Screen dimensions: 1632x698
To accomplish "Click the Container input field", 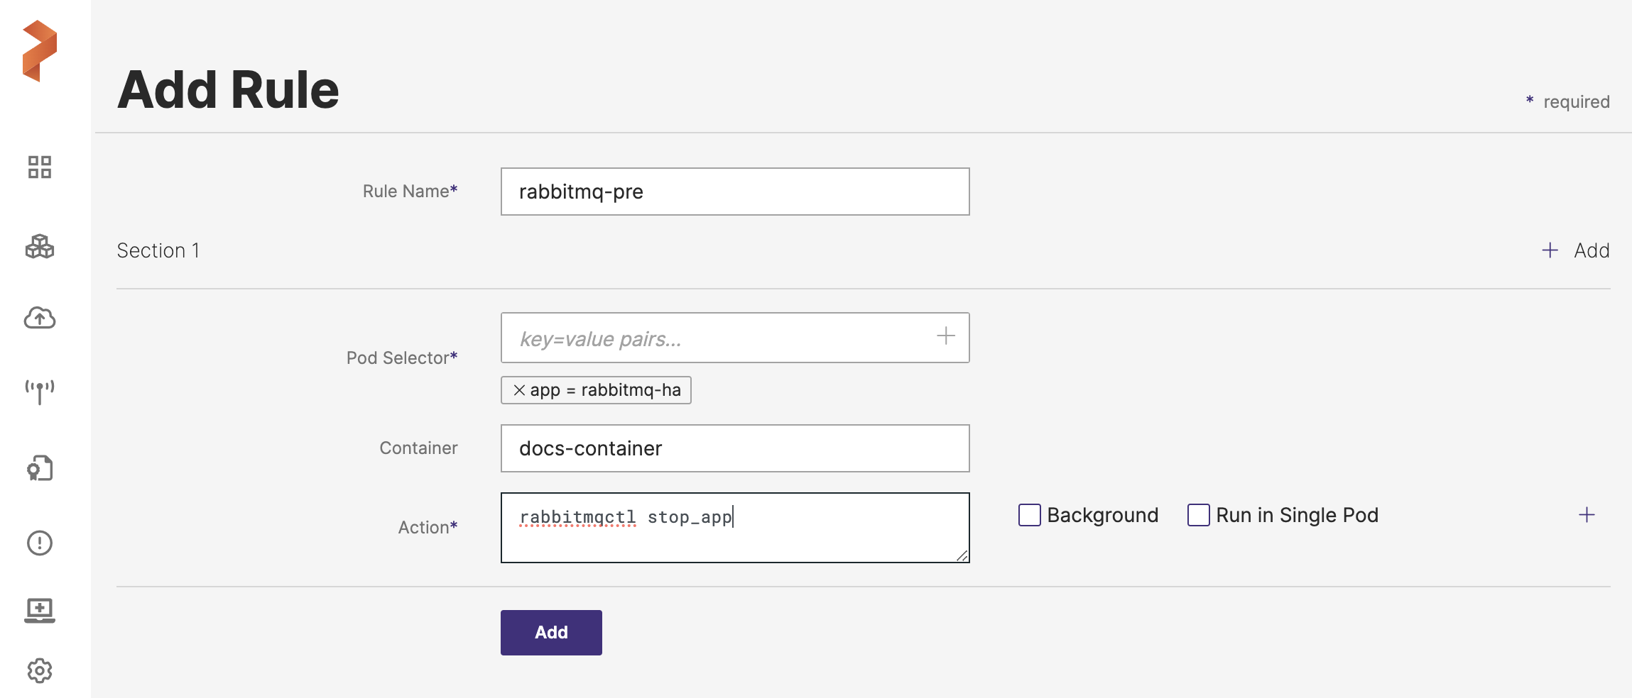I will pyautogui.click(x=734, y=448).
